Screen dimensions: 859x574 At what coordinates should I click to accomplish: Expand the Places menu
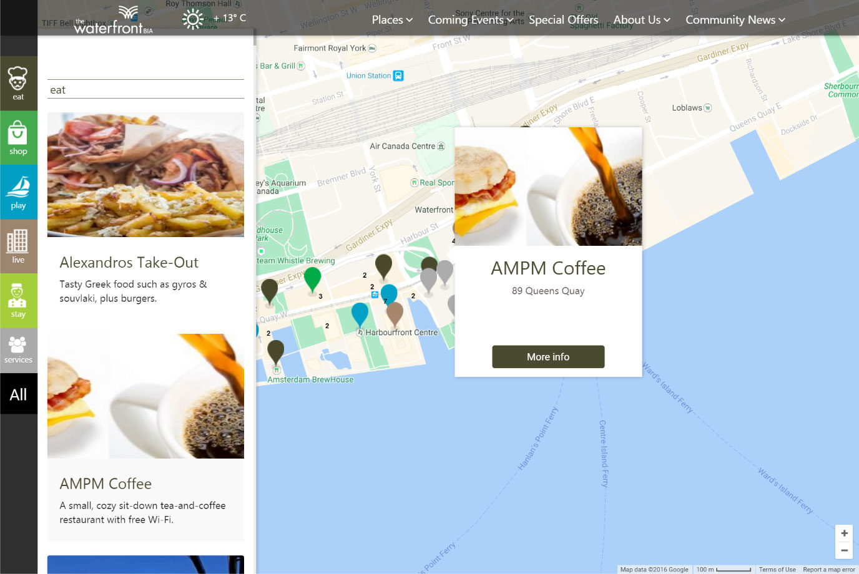(x=392, y=20)
